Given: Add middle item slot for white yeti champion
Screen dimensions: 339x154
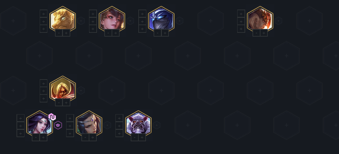Looking at the screenshot, I should click(x=119, y=126).
